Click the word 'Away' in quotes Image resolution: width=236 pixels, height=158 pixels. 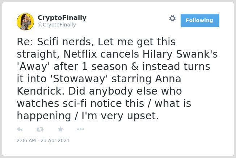(x=33, y=67)
